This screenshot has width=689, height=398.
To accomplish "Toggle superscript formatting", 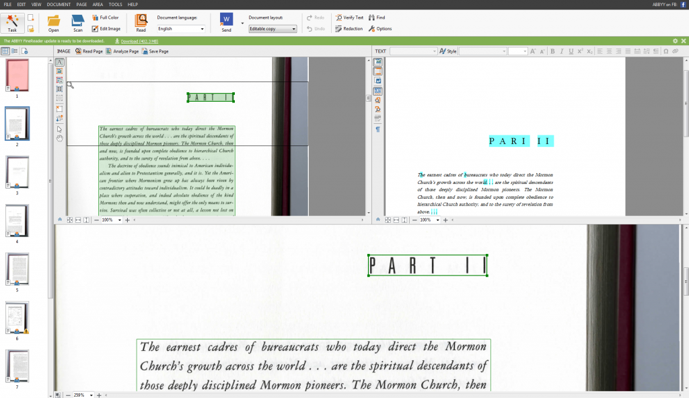I will (580, 51).
